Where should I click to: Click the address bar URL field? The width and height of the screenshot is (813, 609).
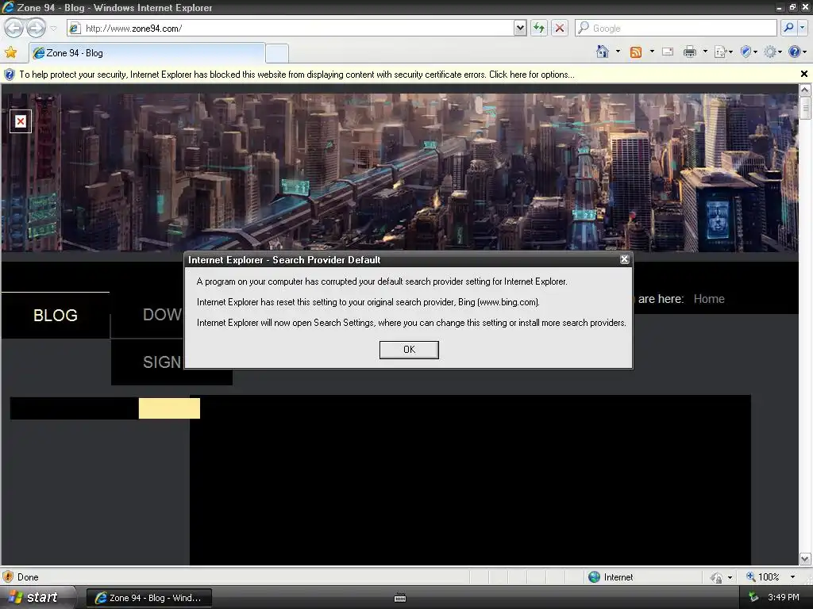coord(291,28)
